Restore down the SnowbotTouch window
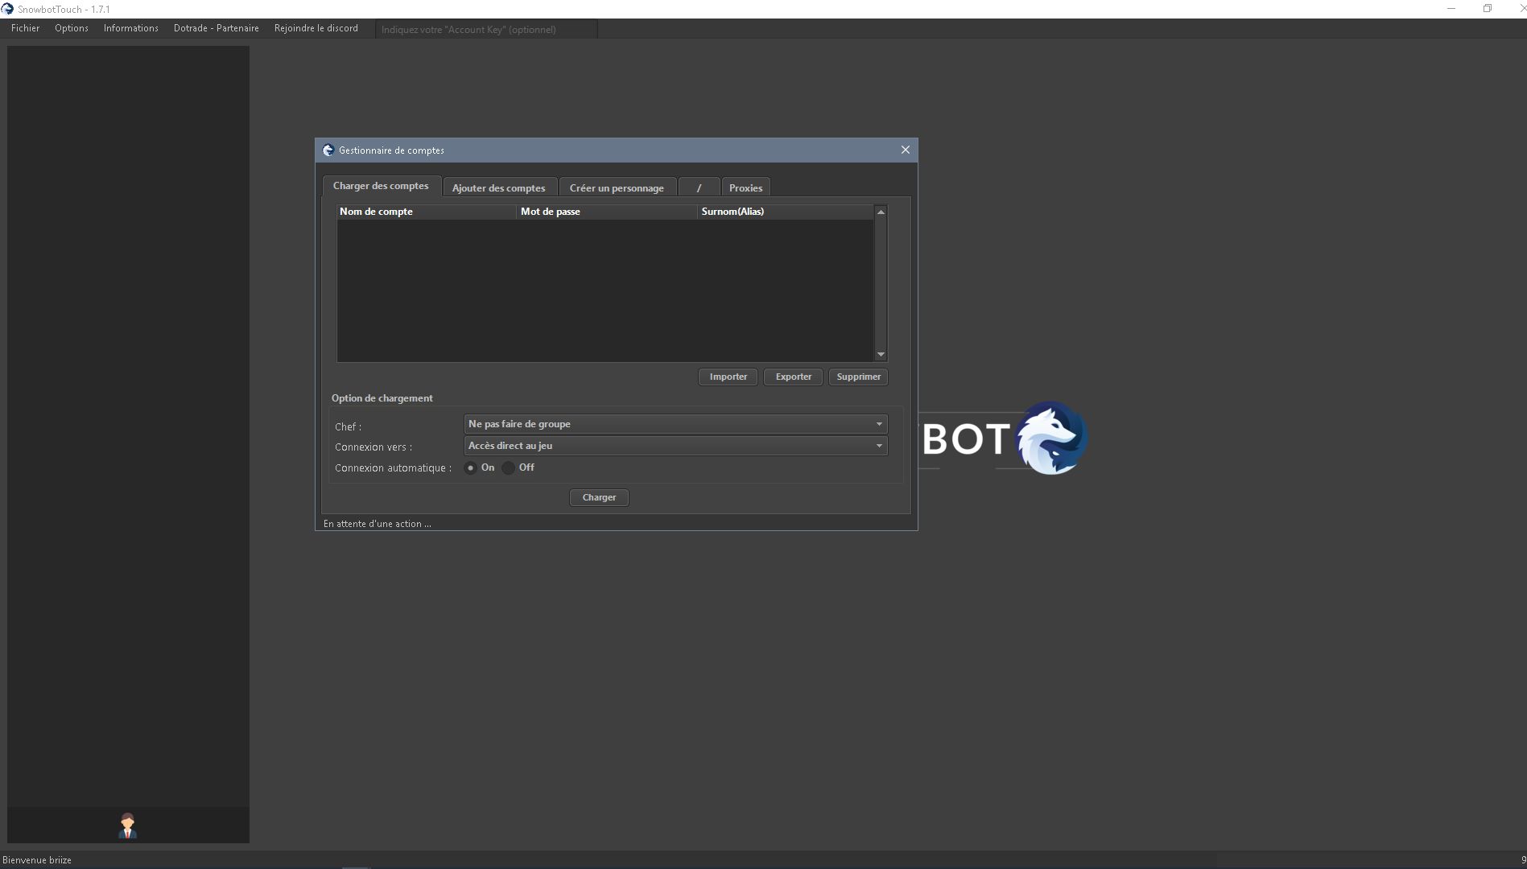This screenshot has width=1527, height=869. (x=1488, y=9)
